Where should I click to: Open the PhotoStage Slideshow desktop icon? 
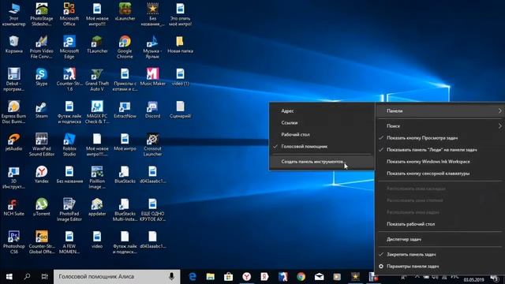pyautogui.click(x=42, y=14)
